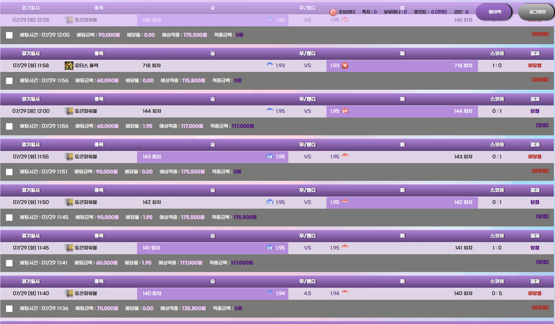Viewport: 555px width, 324px height.
Task: Click the red 일짝 icon in round 144
Action: [x=345, y=111]
